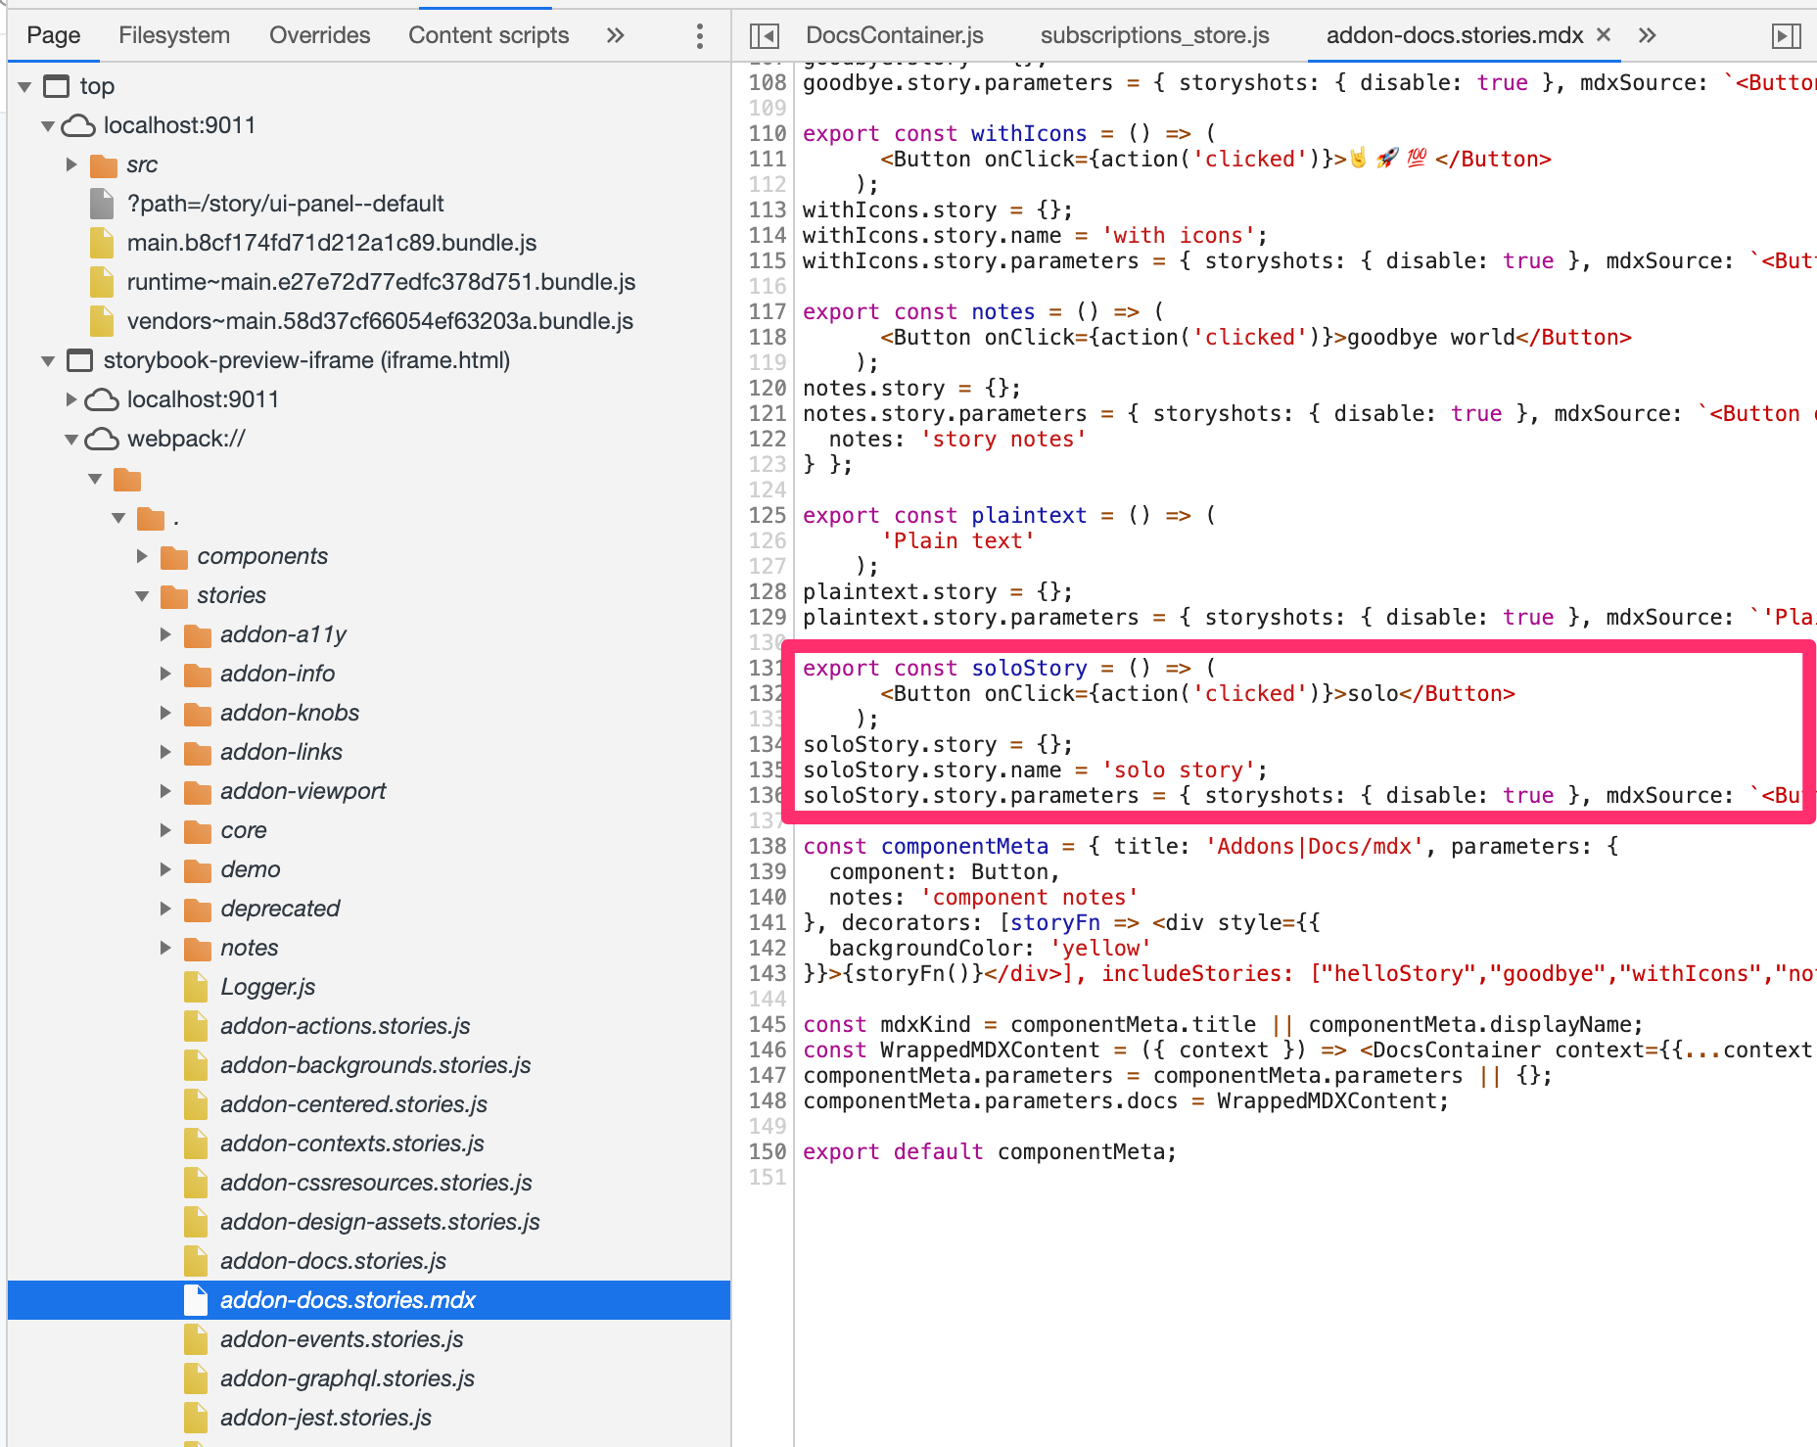Show more navigator tabs chevron
Screen dimensions: 1817x1447
pyautogui.click(x=615, y=36)
